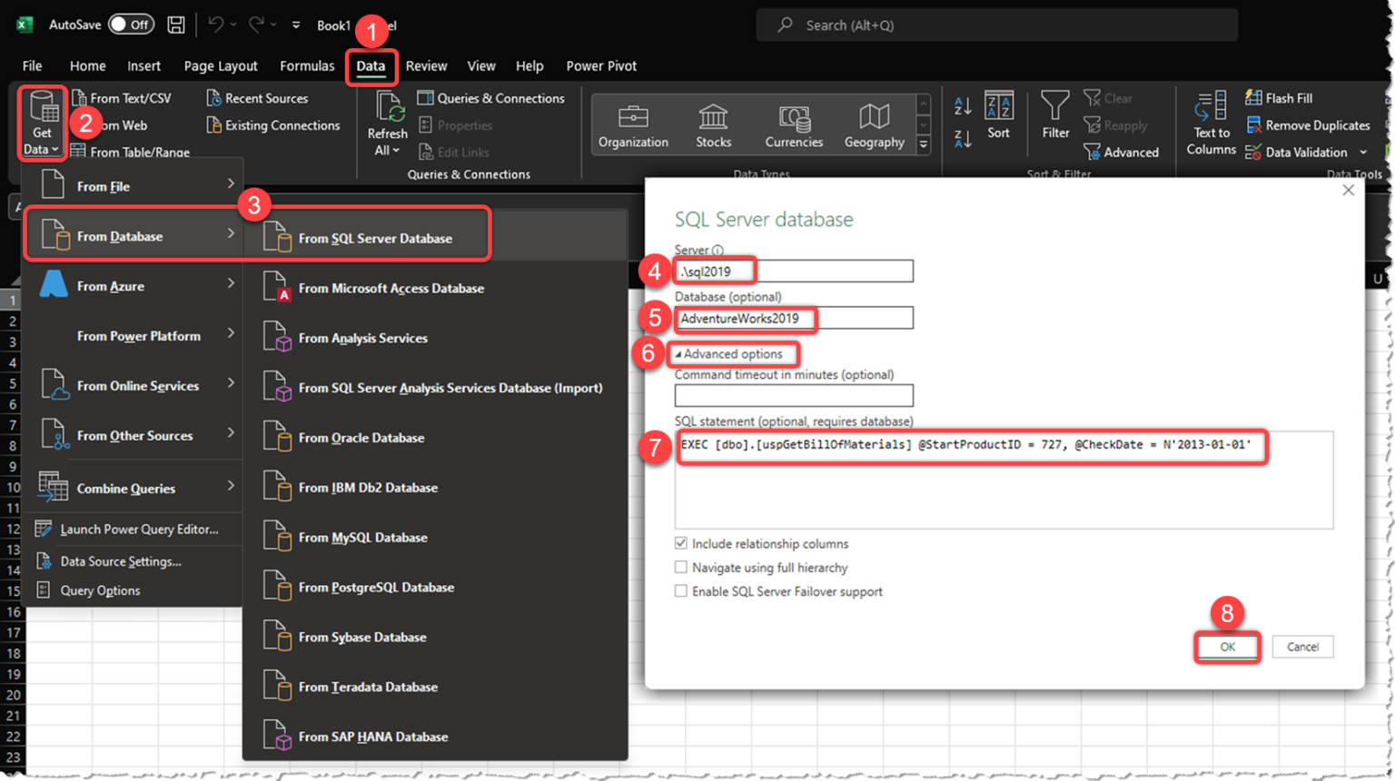Click the Command timeout input field
Viewport: 1395px width, 781px height.
[794, 395]
